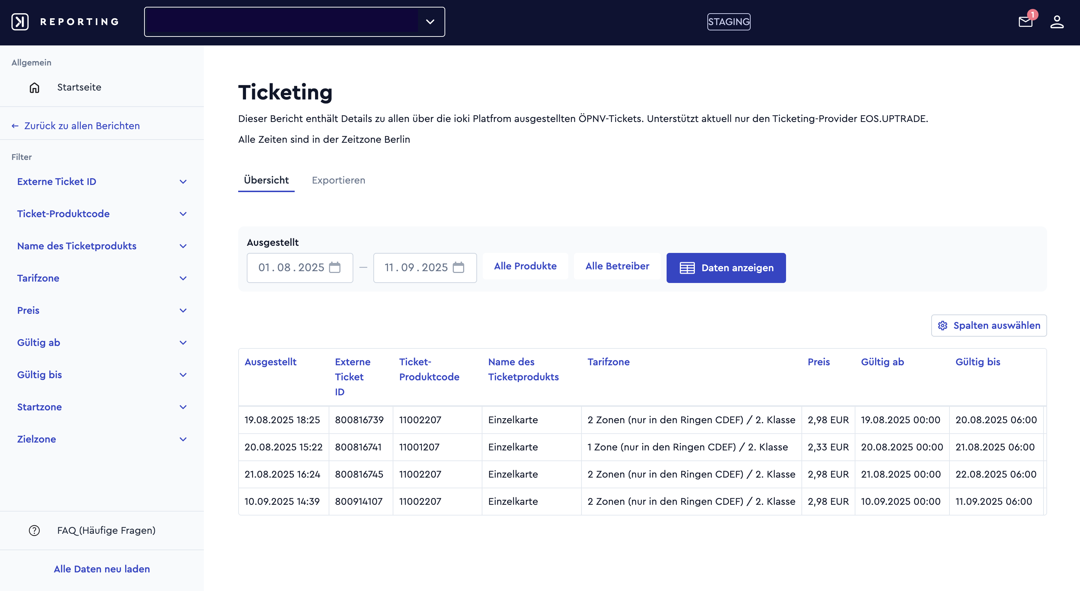Open the user profile icon
Viewport: 1080px width, 591px height.
[x=1056, y=22]
